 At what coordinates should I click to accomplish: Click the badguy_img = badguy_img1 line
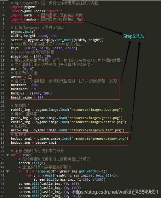(x=34, y=143)
